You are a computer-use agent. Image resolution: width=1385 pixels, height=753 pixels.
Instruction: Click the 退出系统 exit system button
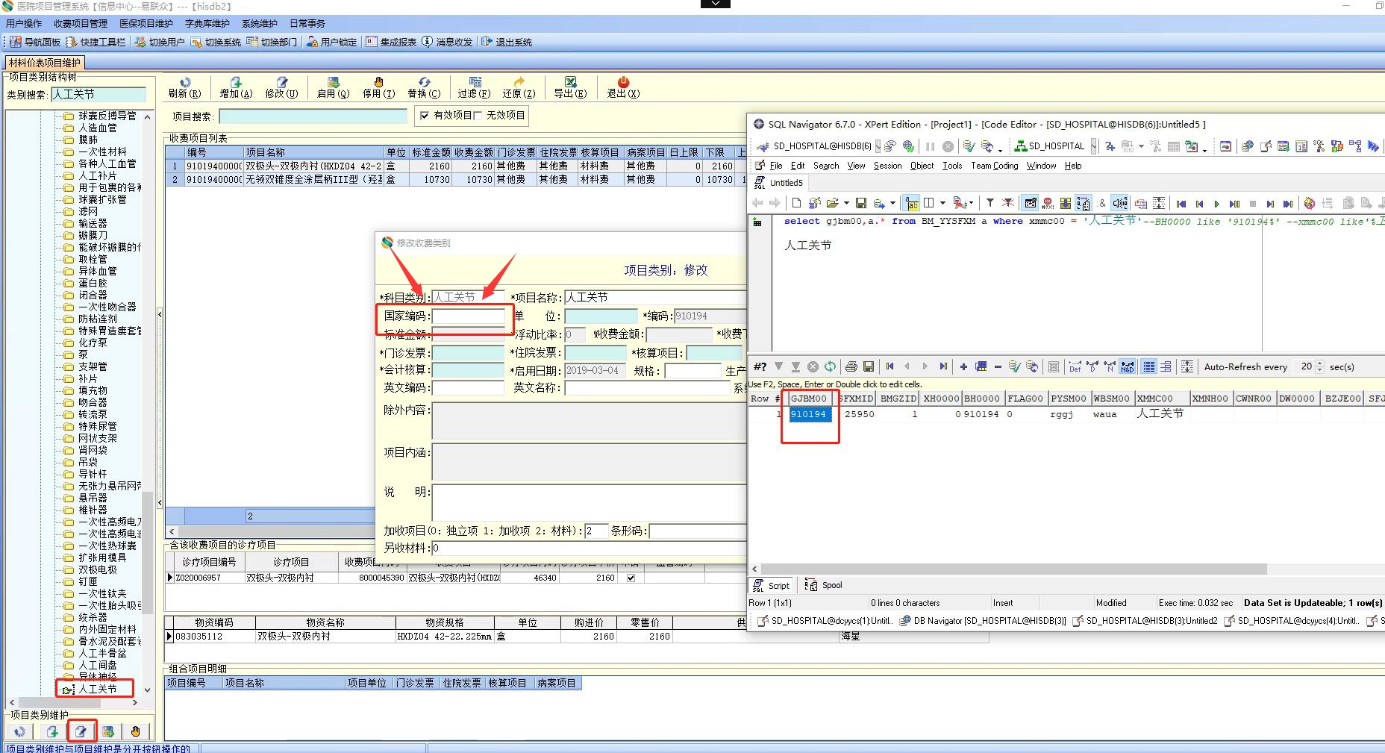507,42
